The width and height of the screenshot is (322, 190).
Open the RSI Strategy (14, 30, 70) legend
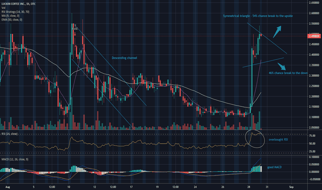tap(16, 12)
